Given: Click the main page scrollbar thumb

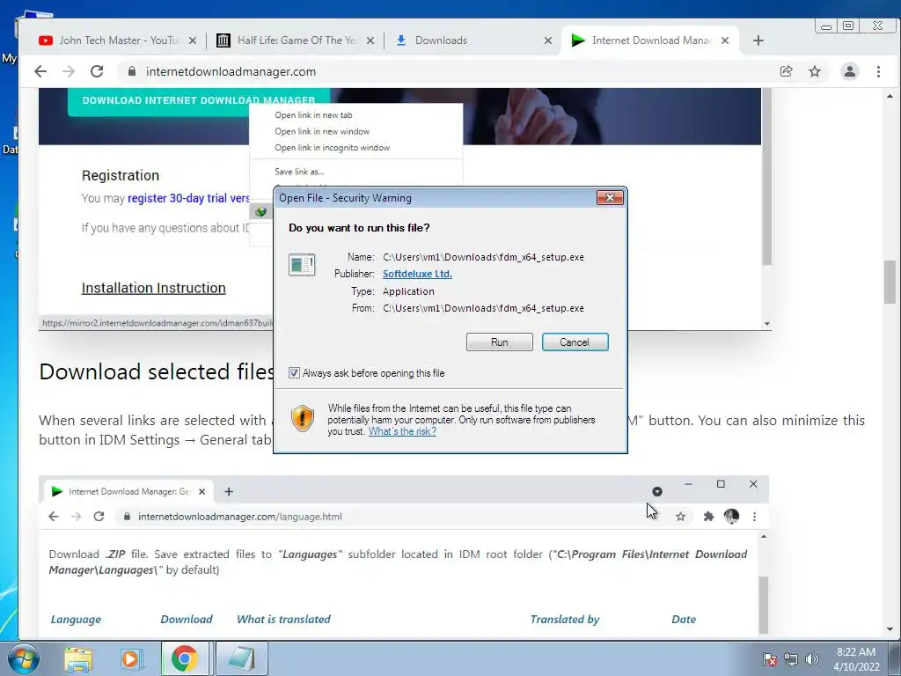Looking at the screenshot, I should point(890,282).
